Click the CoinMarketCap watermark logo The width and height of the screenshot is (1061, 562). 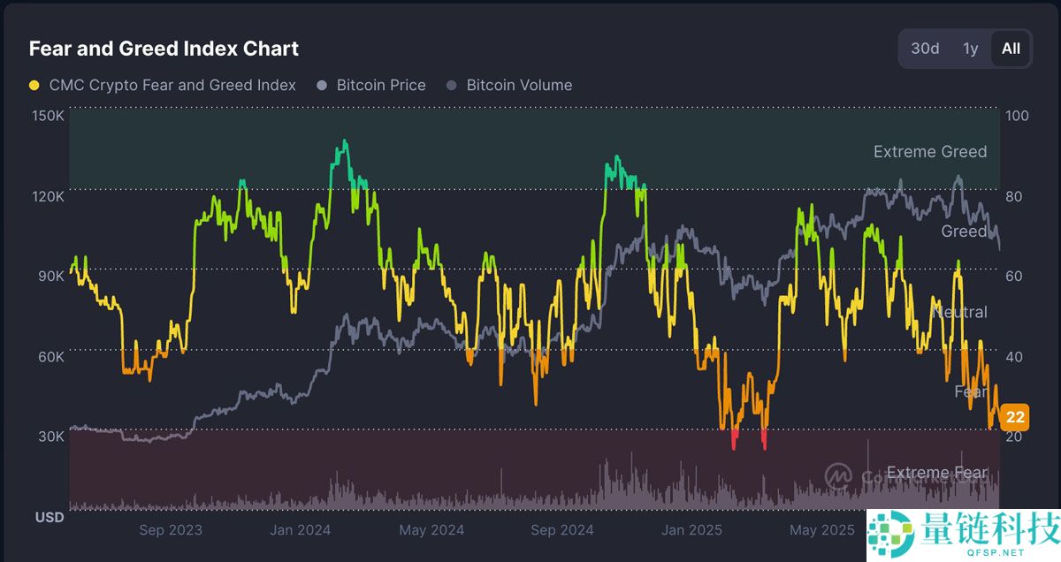tap(838, 475)
